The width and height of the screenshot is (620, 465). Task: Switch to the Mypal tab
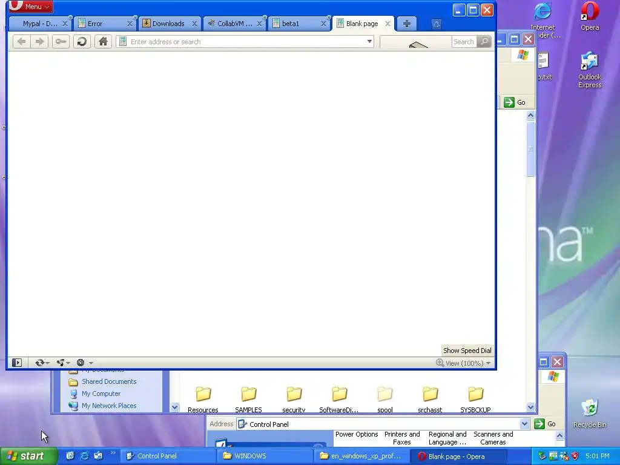point(39,24)
